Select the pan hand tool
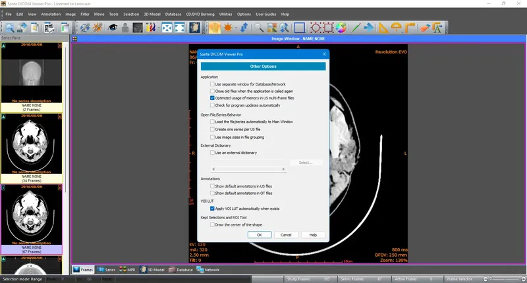 click(214, 28)
